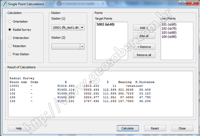The width and height of the screenshot is (200, 136).
Task: Select used point 102 (id:70)
Action: [x=169, y=29]
